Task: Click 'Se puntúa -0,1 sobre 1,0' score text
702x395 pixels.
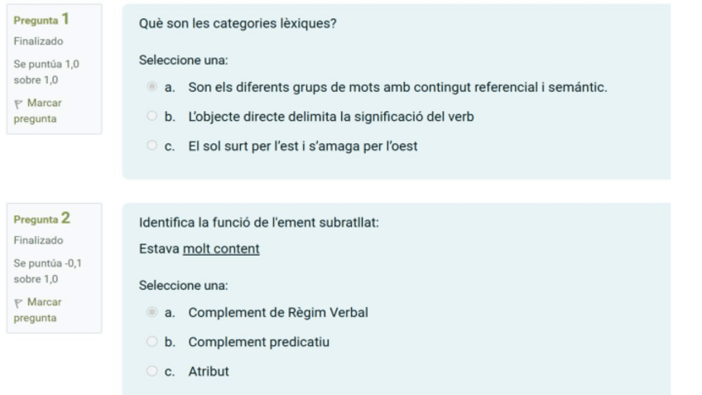Action: 46,271
